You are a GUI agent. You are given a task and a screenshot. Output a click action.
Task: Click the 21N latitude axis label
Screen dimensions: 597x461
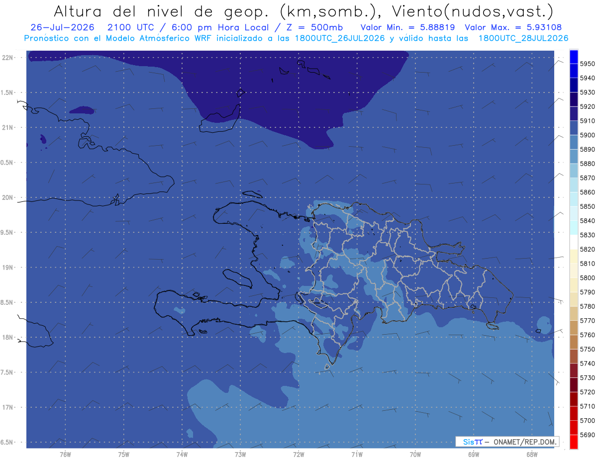(7, 127)
